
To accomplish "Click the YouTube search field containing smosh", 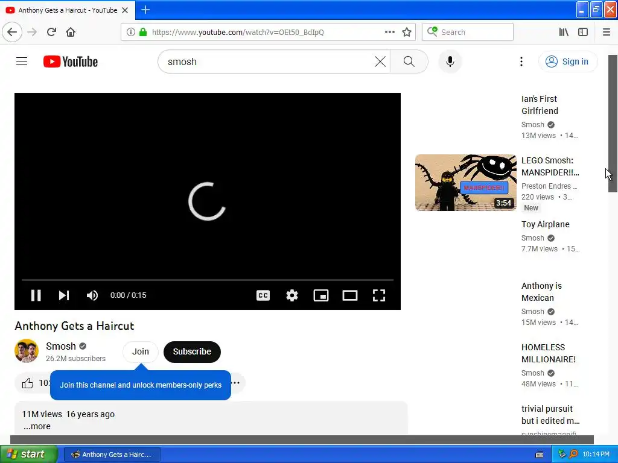I will [268, 61].
